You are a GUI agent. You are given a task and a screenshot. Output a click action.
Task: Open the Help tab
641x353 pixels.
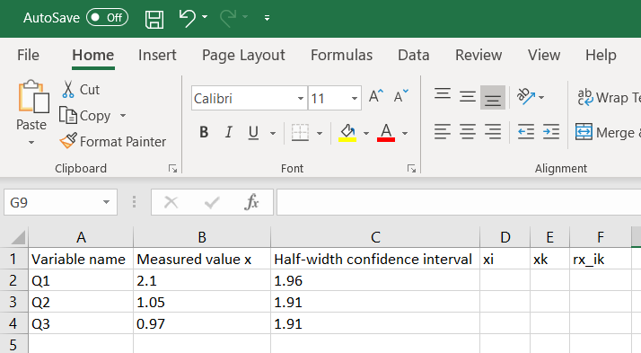pos(601,55)
